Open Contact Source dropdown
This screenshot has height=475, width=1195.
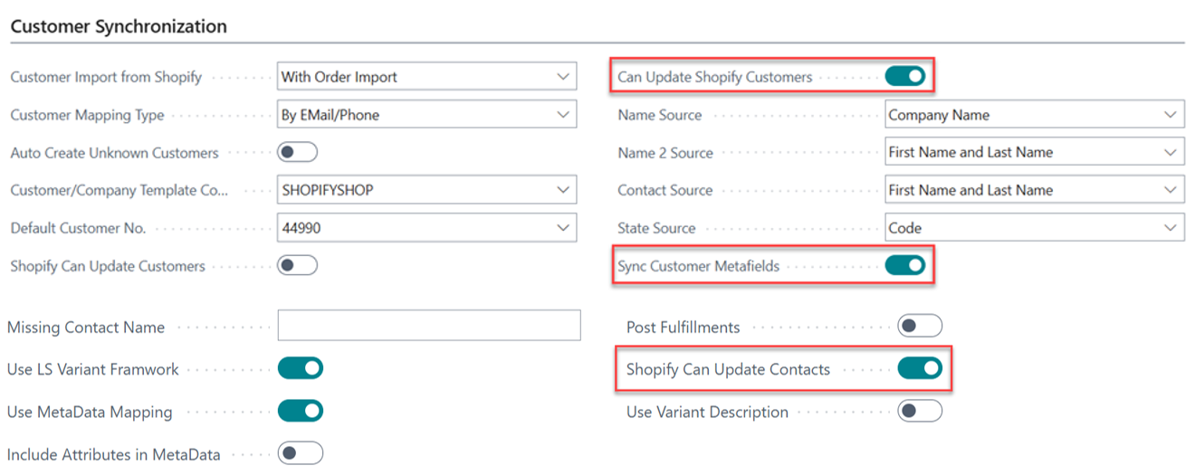[1171, 190]
